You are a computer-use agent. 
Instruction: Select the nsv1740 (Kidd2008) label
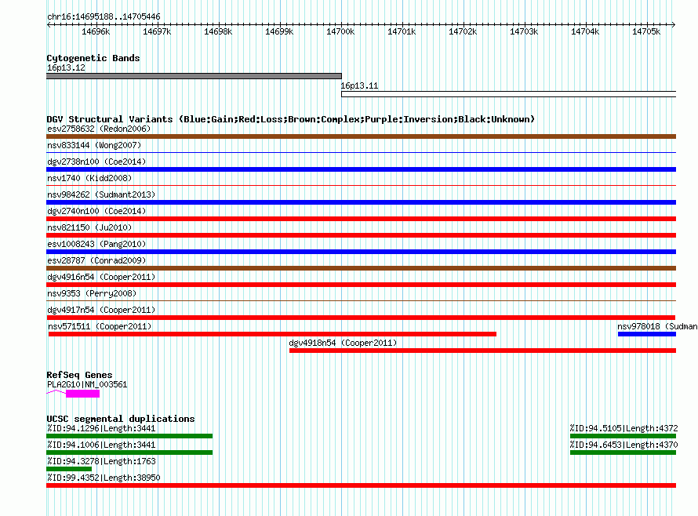point(89,178)
